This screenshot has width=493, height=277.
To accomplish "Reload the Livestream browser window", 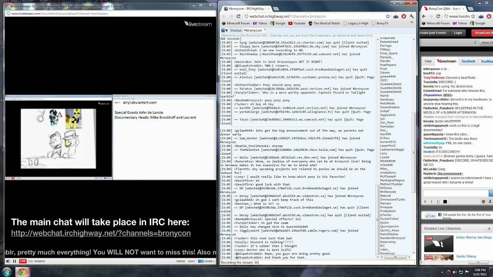I will (438, 16).
